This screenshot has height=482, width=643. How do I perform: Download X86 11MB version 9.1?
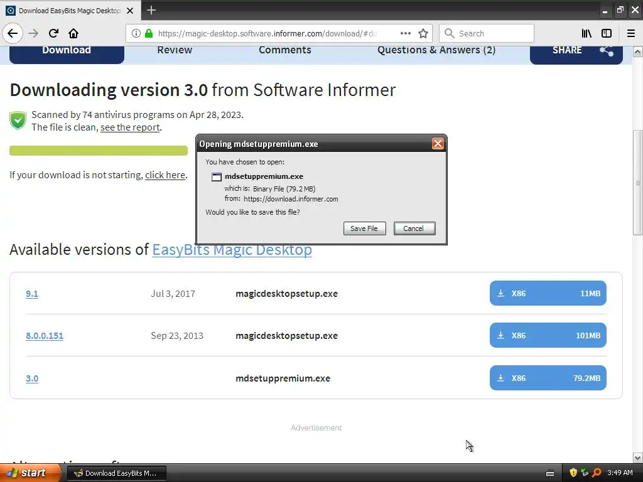(x=548, y=293)
